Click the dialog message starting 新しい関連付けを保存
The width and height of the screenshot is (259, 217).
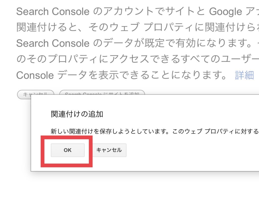click(x=109, y=132)
